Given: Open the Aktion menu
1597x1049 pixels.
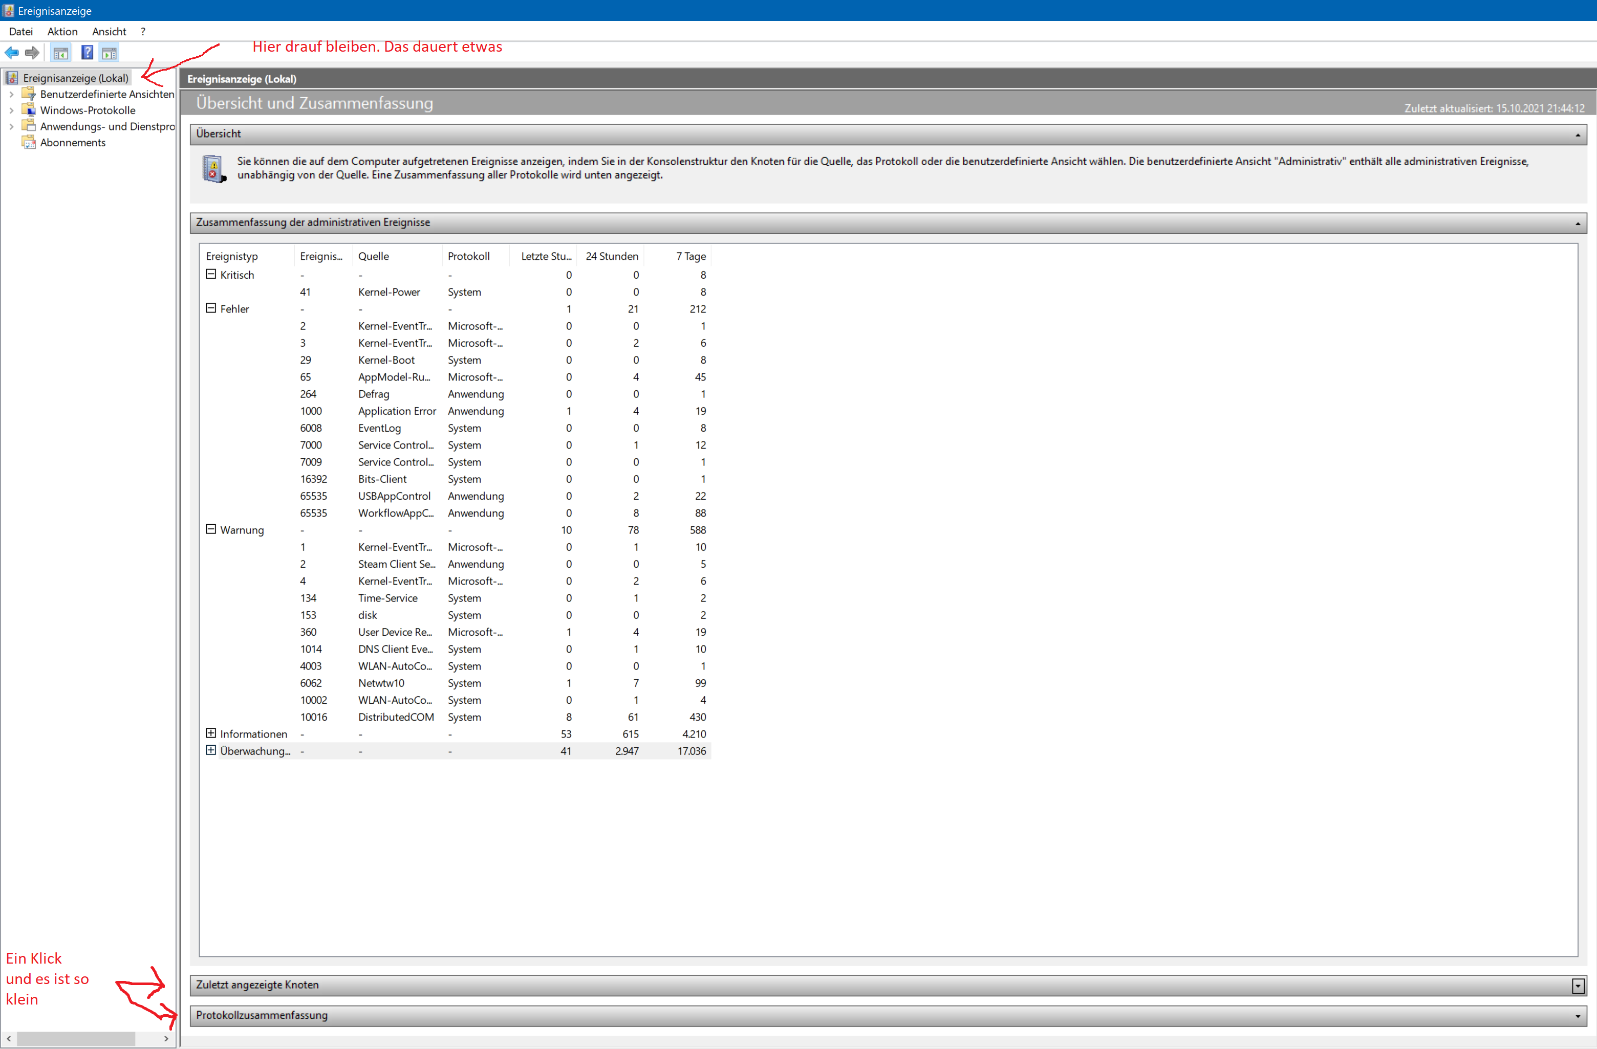Looking at the screenshot, I should coord(62,32).
